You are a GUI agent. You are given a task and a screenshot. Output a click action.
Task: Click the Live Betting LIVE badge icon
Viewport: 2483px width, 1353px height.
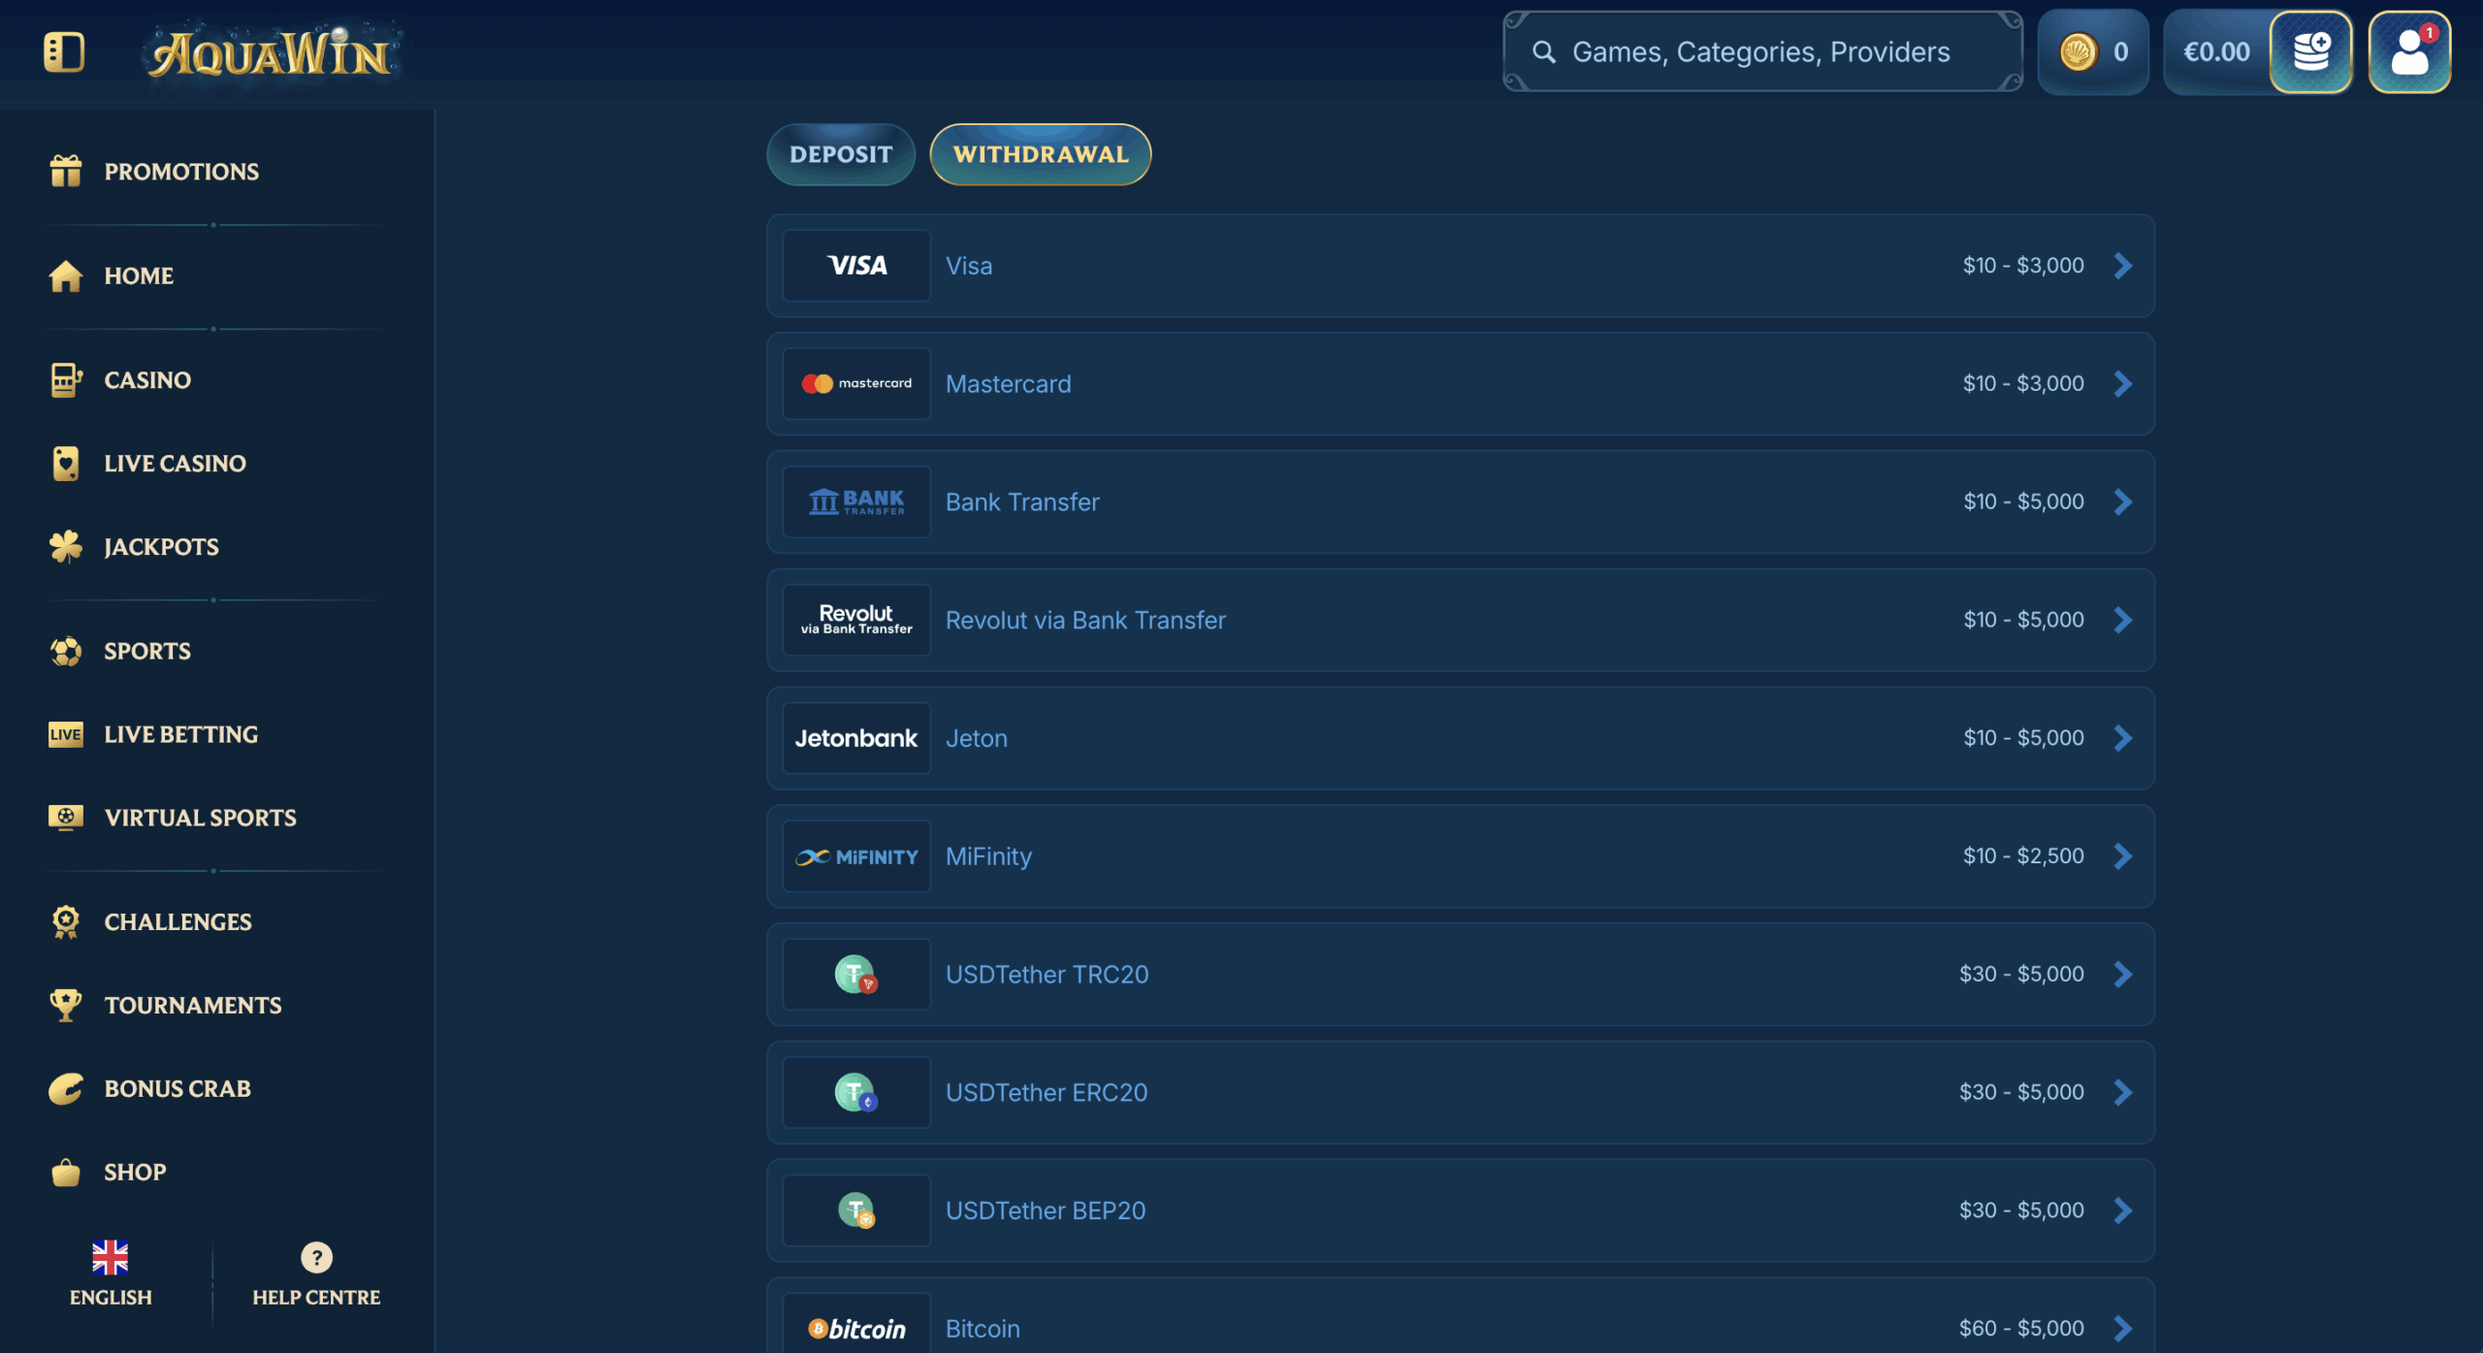[66, 734]
